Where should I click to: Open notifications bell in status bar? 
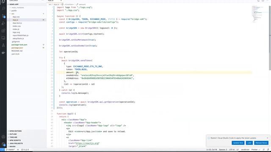[268, 149]
